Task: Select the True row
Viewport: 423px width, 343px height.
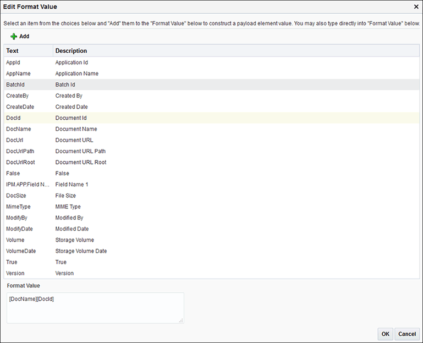Action: [211, 262]
